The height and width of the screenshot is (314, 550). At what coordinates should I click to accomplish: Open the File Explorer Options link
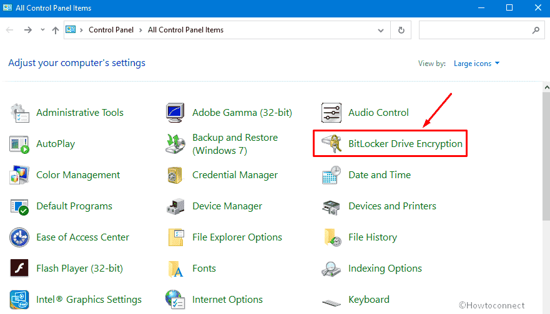point(237,237)
